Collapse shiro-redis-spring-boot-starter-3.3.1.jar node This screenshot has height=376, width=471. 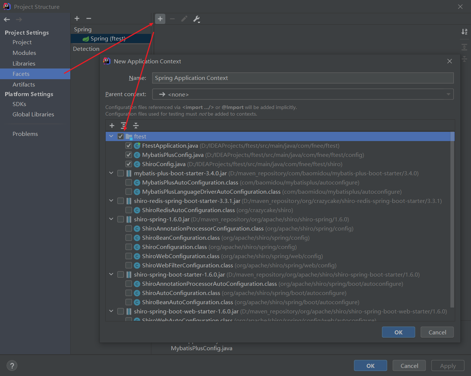click(111, 201)
